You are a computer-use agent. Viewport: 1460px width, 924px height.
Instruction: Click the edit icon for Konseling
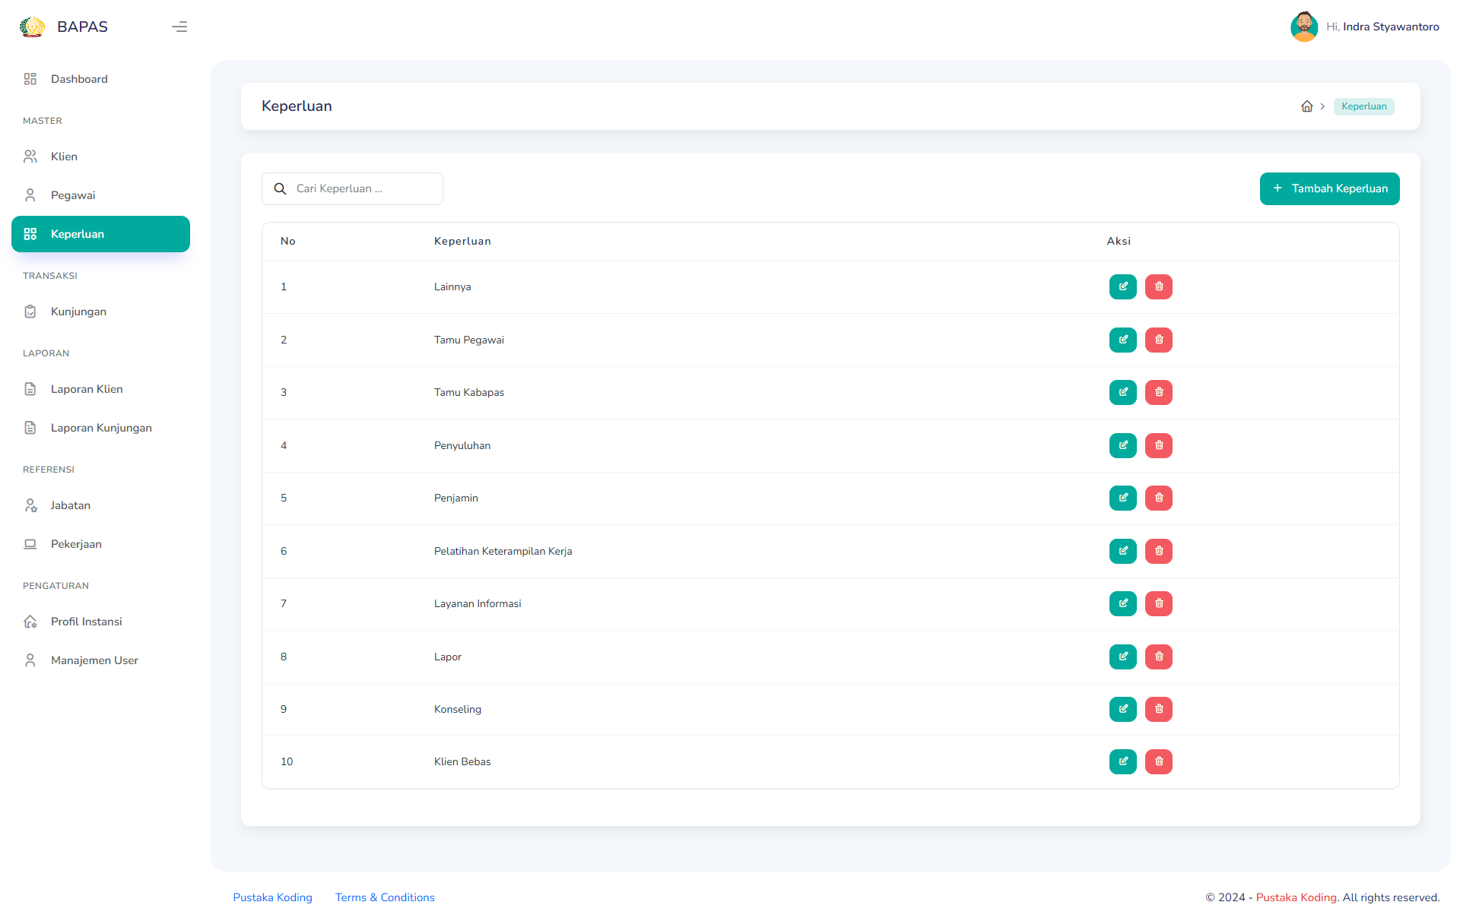[x=1122, y=709]
